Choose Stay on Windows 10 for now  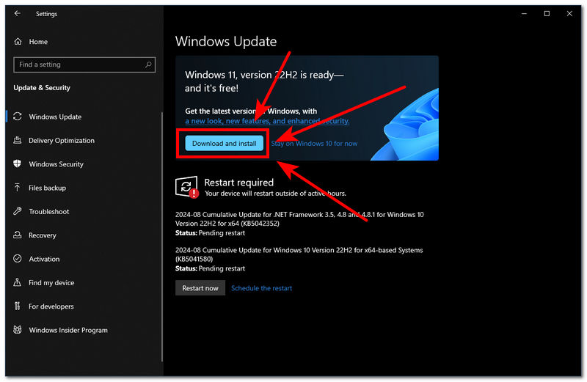point(314,143)
